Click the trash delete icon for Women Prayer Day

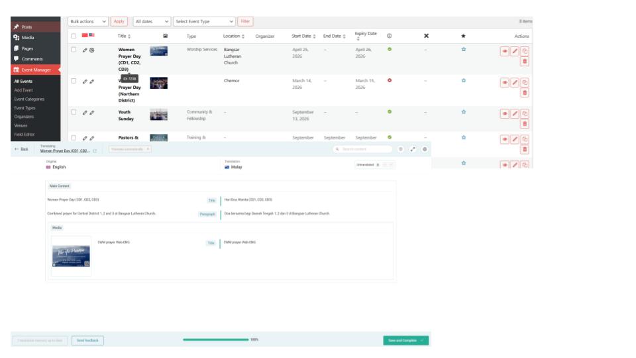(525, 62)
